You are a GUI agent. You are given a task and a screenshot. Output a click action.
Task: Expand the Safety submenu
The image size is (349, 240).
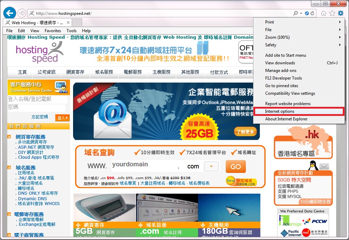click(x=299, y=45)
